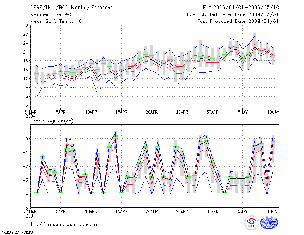Screen dimensions: 304x235
Task: Click 15APR label under the precipitation chart
Action: pyautogui.click(x=122, y=211)
